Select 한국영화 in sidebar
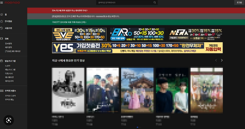The height and width of the screenshot is (129, 245). 8,44
